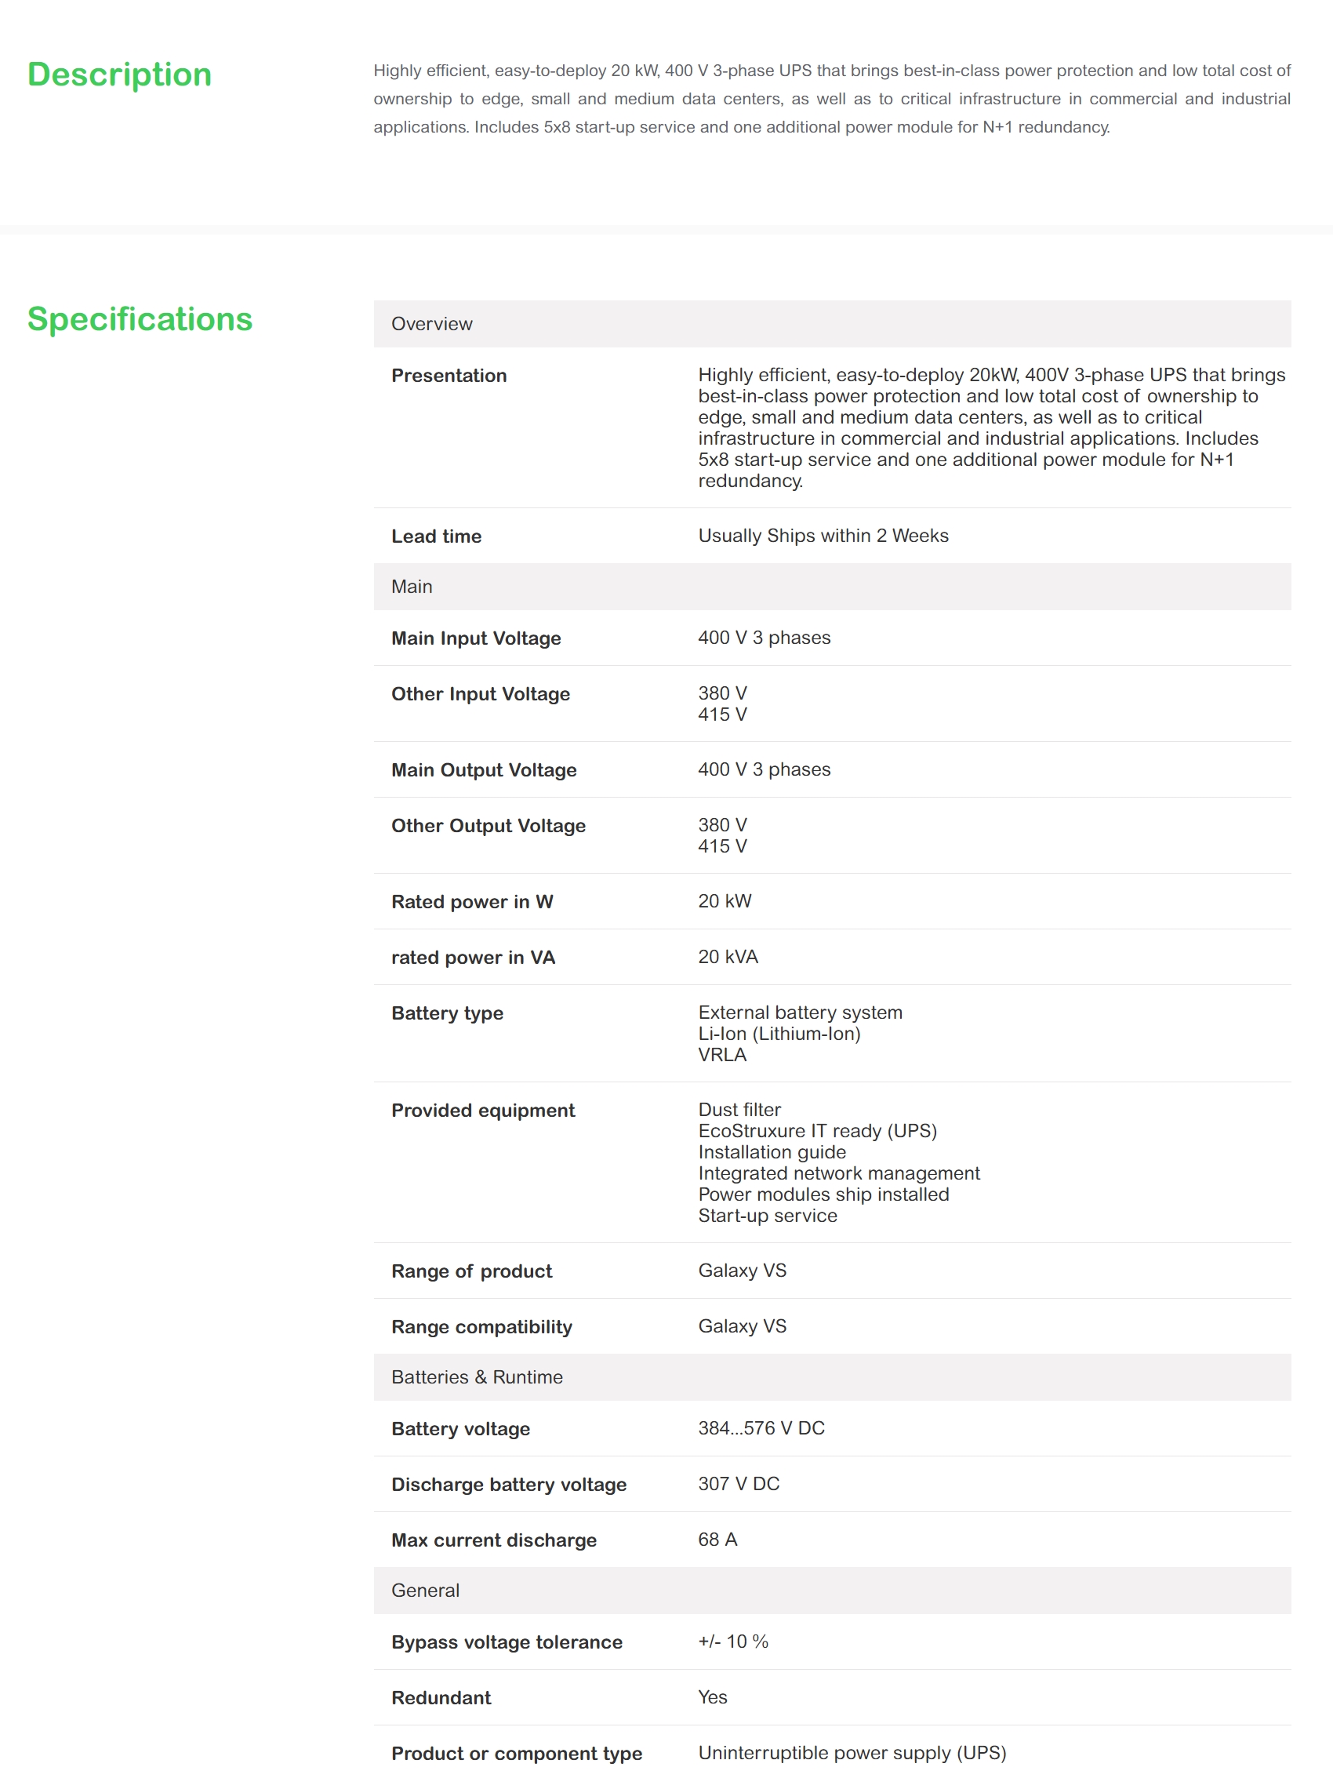1333x1778 pixels.
Task: Click the Presentation row label
Action: pyautogui.click(x=449, y=376)
